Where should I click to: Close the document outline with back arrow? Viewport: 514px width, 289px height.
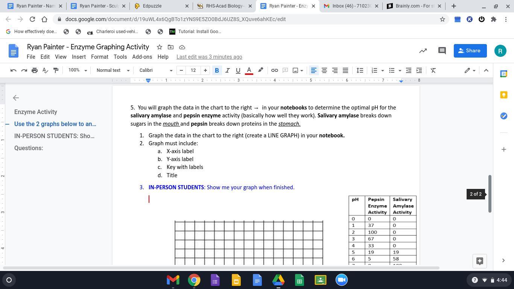tap(16, 98)
